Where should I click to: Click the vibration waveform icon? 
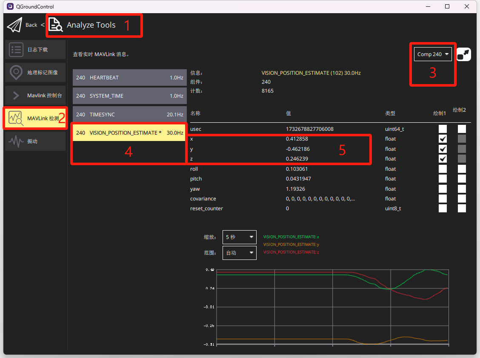[16, 141]
